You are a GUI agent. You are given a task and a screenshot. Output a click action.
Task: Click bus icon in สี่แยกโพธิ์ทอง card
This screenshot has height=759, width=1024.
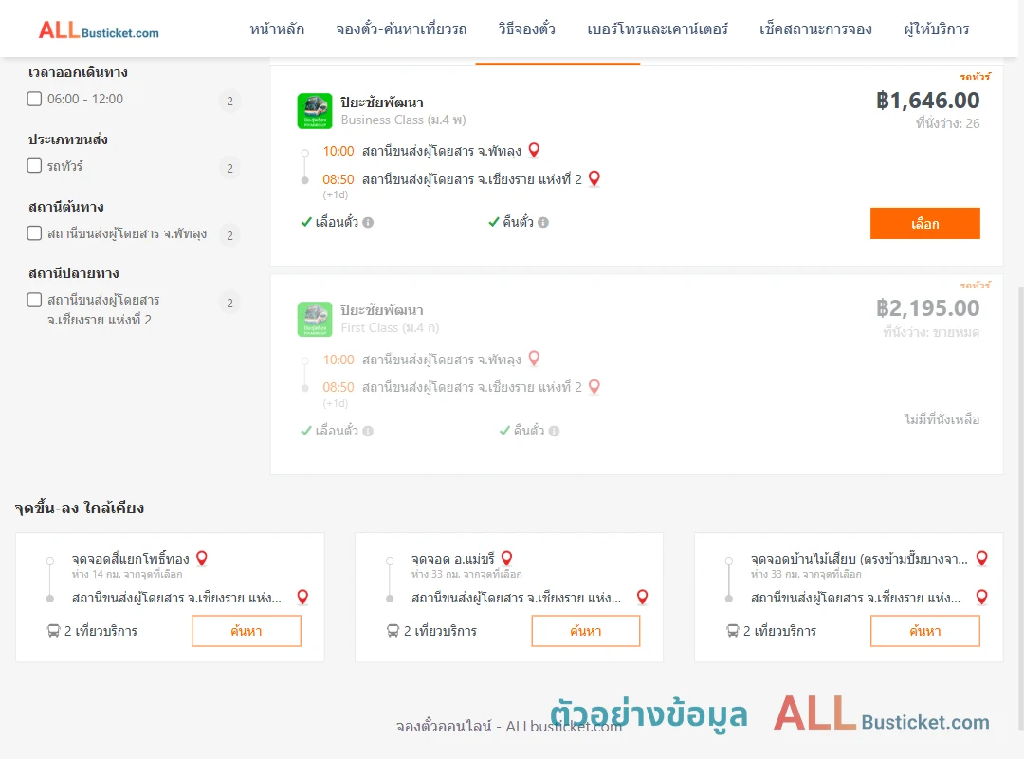coord(53,631)
